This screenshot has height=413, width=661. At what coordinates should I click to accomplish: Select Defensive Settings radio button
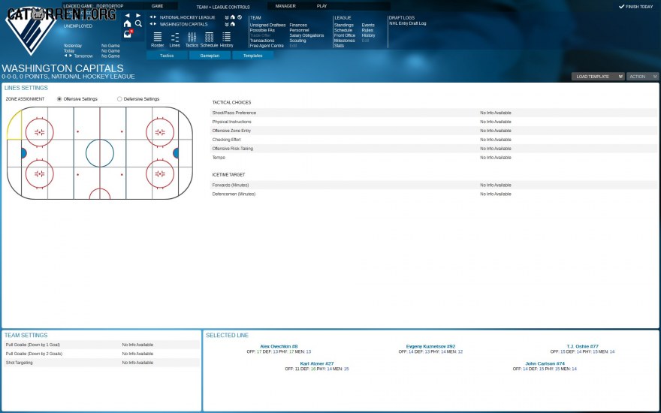click(x=119, y=99)
